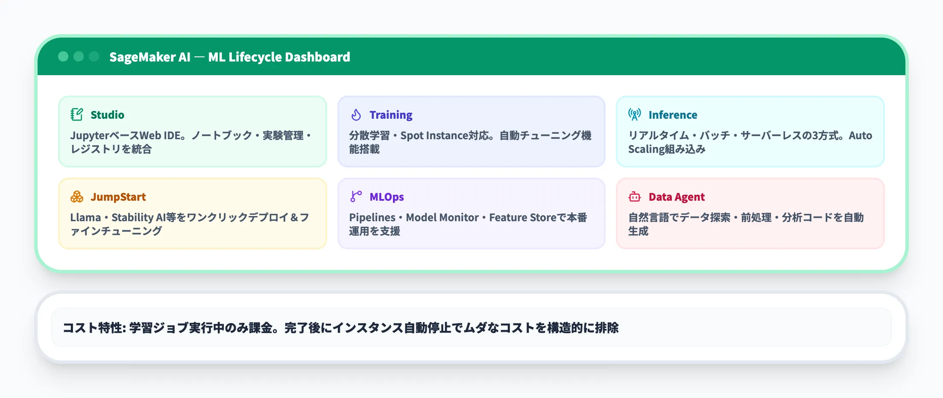943x398 pixels.
Task: Open the Studio card
Action: [193, 131]
